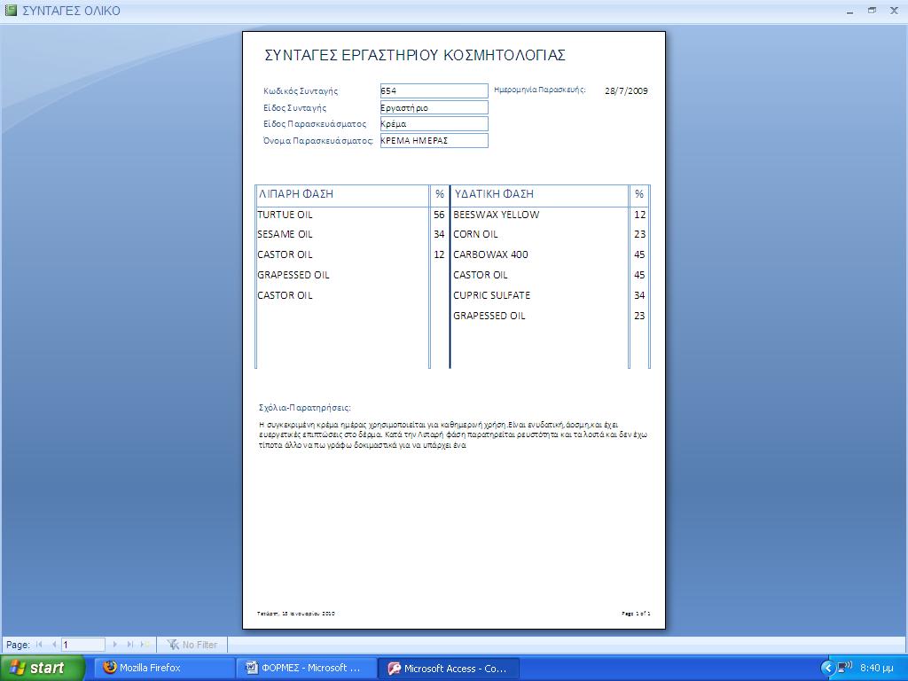Click the comments paragraph about the day cream
The image size is (908, 681).
453,434
